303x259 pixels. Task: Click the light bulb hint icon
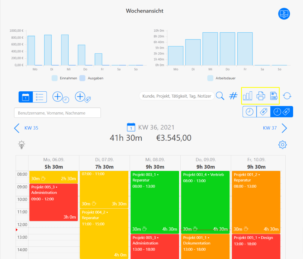[x=22, y=145]
